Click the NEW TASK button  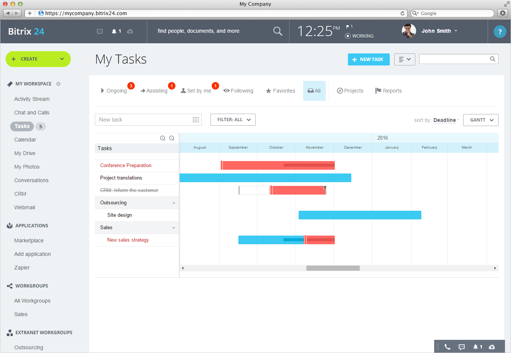point(369,59)
